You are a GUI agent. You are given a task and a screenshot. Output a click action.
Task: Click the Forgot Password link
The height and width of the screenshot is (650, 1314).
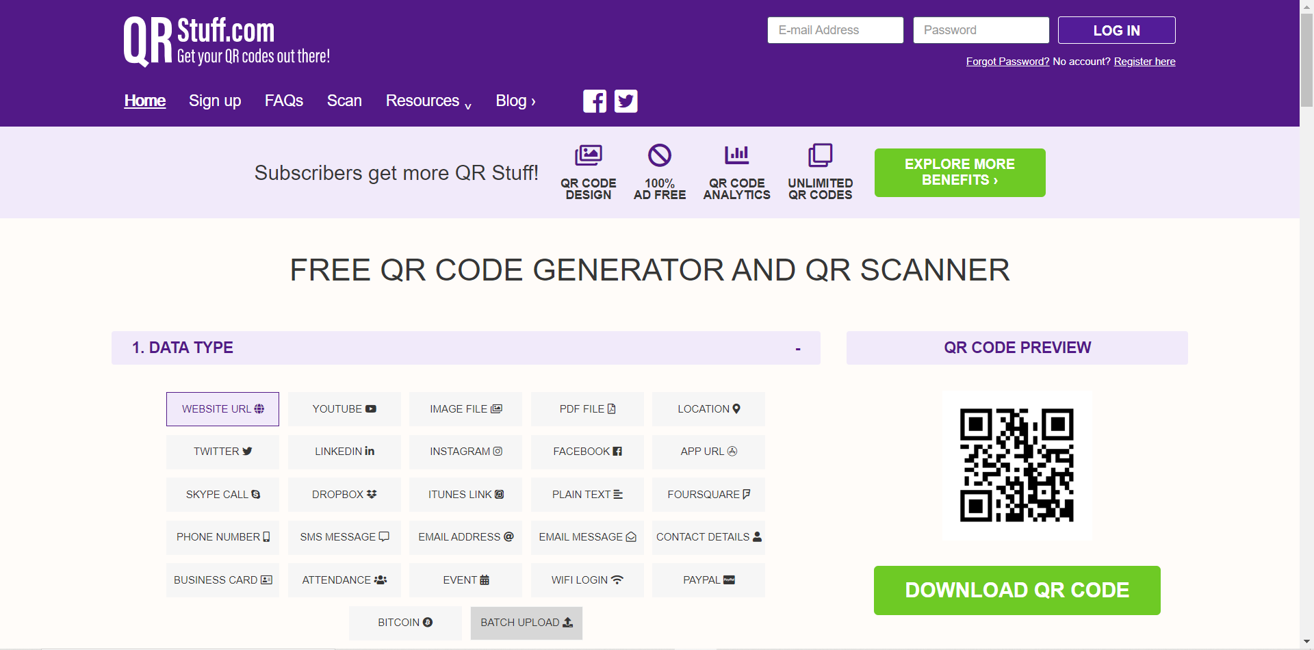(x=1007, y=62)
